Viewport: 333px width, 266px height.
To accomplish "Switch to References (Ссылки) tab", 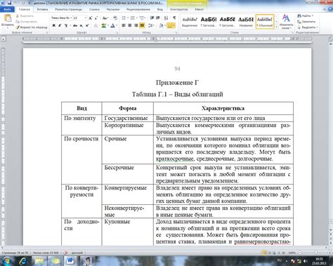I will 94,9.
